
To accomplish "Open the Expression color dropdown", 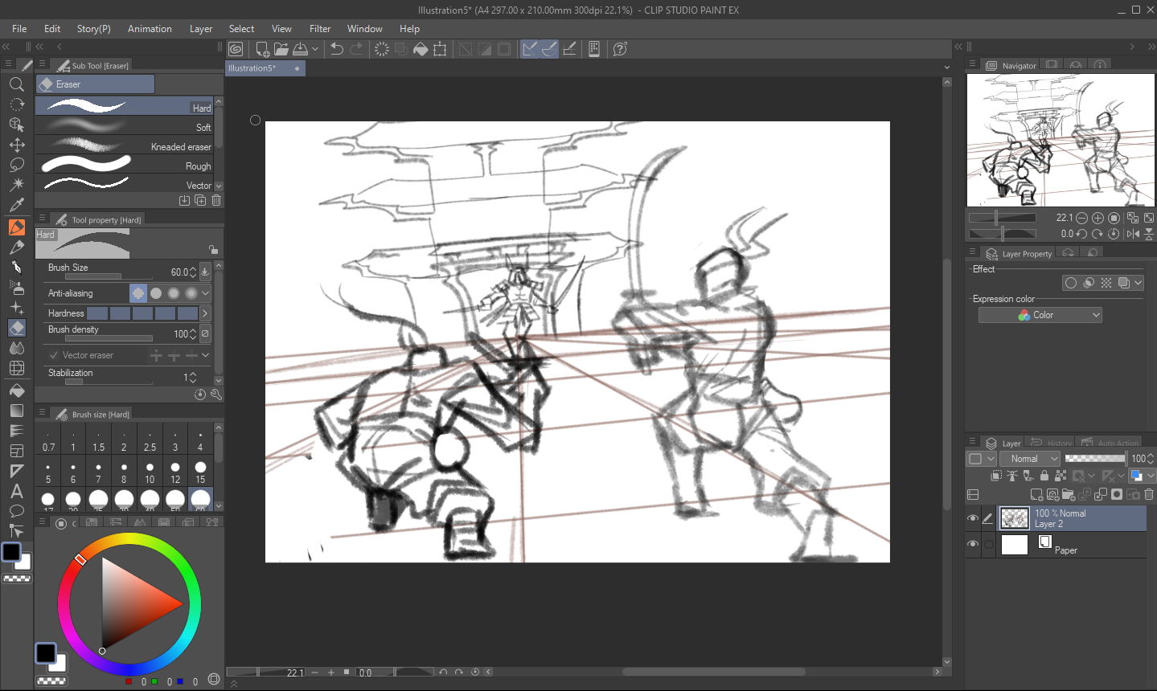I will (x=1040, y=315).
